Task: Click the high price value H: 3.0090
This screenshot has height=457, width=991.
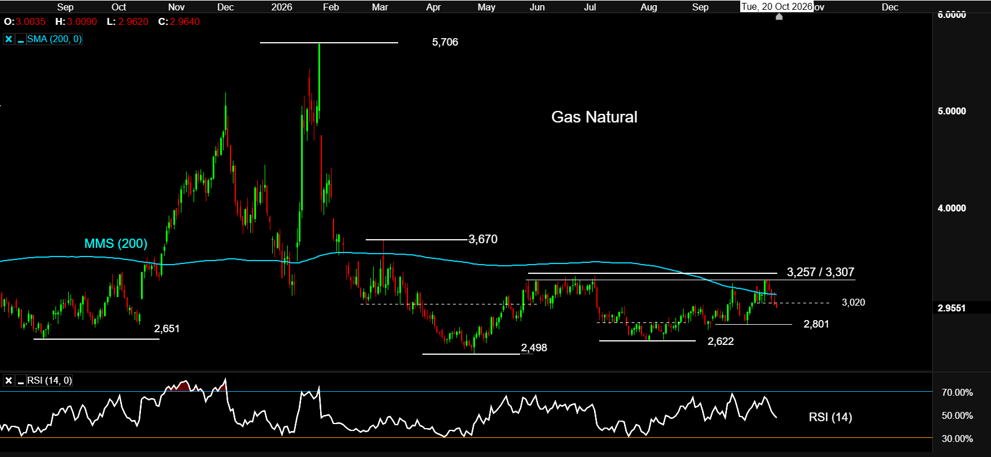Action: 76,21
